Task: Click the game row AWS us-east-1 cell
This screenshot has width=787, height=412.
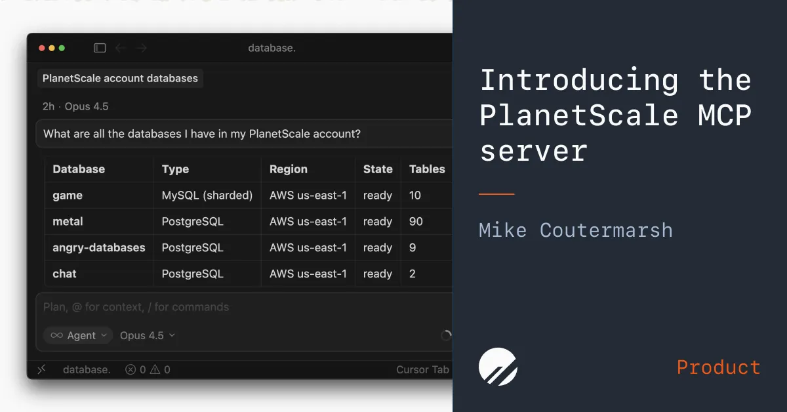Action: tap(308, 196)
